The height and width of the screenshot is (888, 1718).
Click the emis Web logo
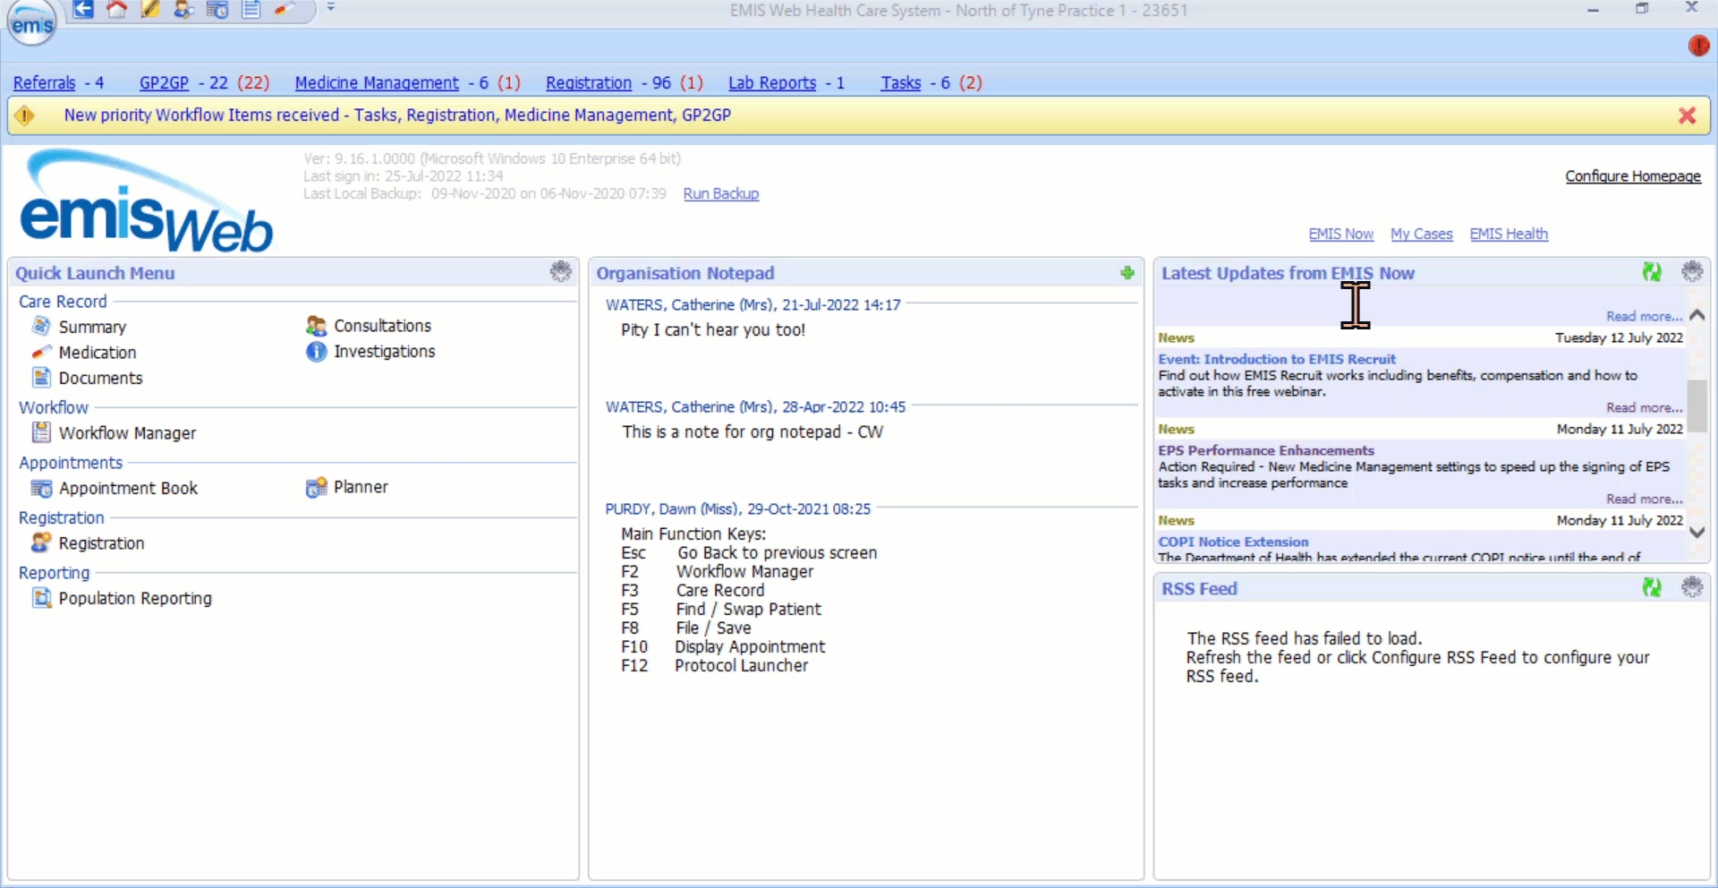point(146,201)
